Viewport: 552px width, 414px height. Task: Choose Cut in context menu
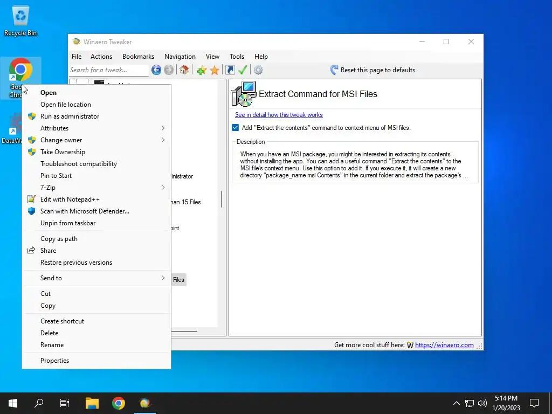(x=96, y=294)
